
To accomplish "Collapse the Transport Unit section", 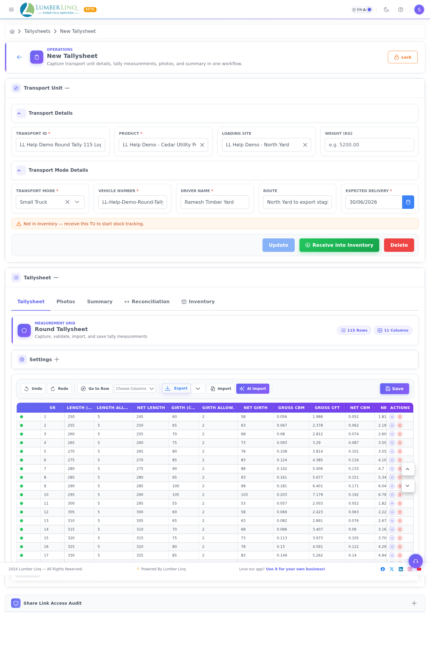I will click(x=67, y=88).
